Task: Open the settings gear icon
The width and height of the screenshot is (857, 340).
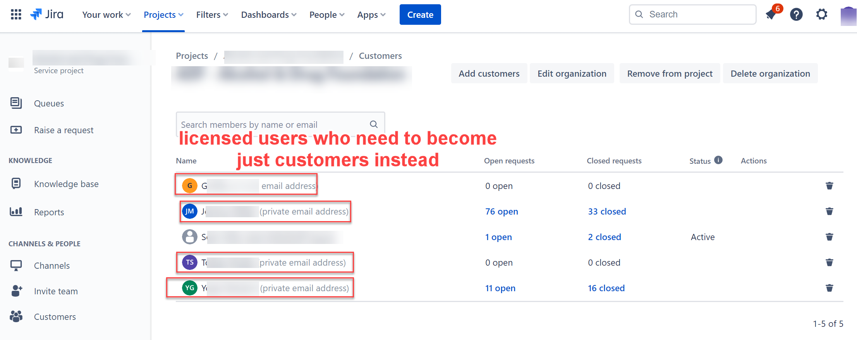Action: coord(821,15)
